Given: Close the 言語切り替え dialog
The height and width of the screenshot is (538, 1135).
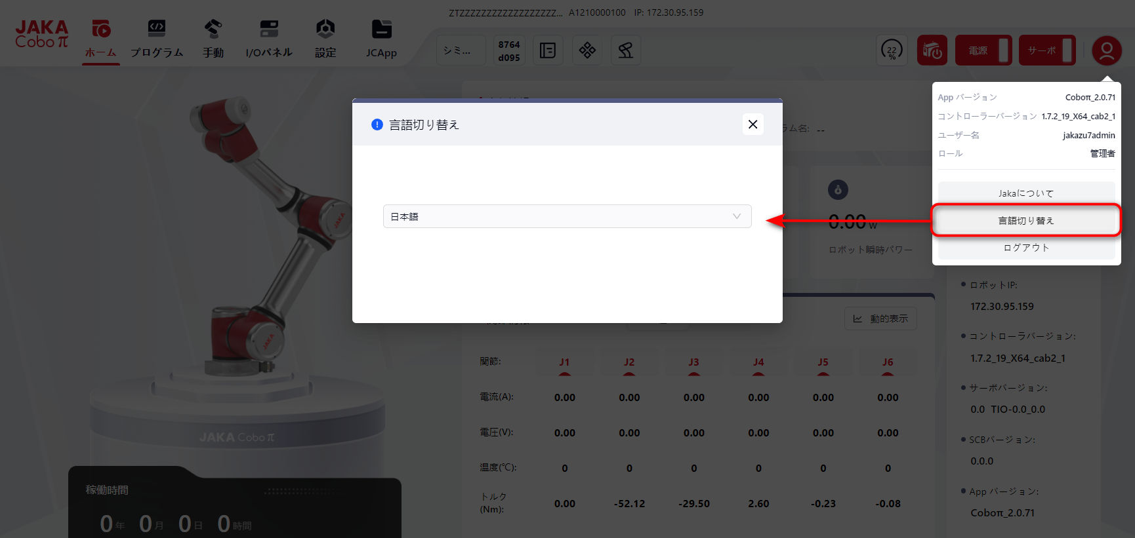Looking at the screenshot, I should [x=753, y=125].
